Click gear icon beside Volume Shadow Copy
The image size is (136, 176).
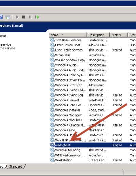[52, 60]
